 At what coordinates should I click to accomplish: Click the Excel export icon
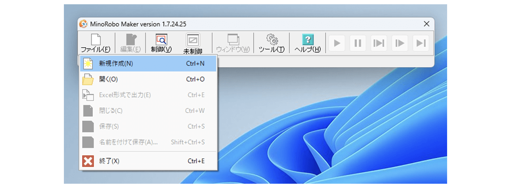point(88,95)
